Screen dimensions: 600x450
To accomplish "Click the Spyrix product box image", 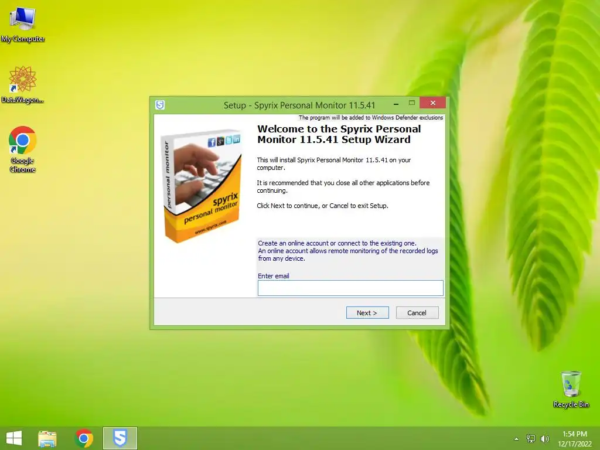I will pos(202,186).
